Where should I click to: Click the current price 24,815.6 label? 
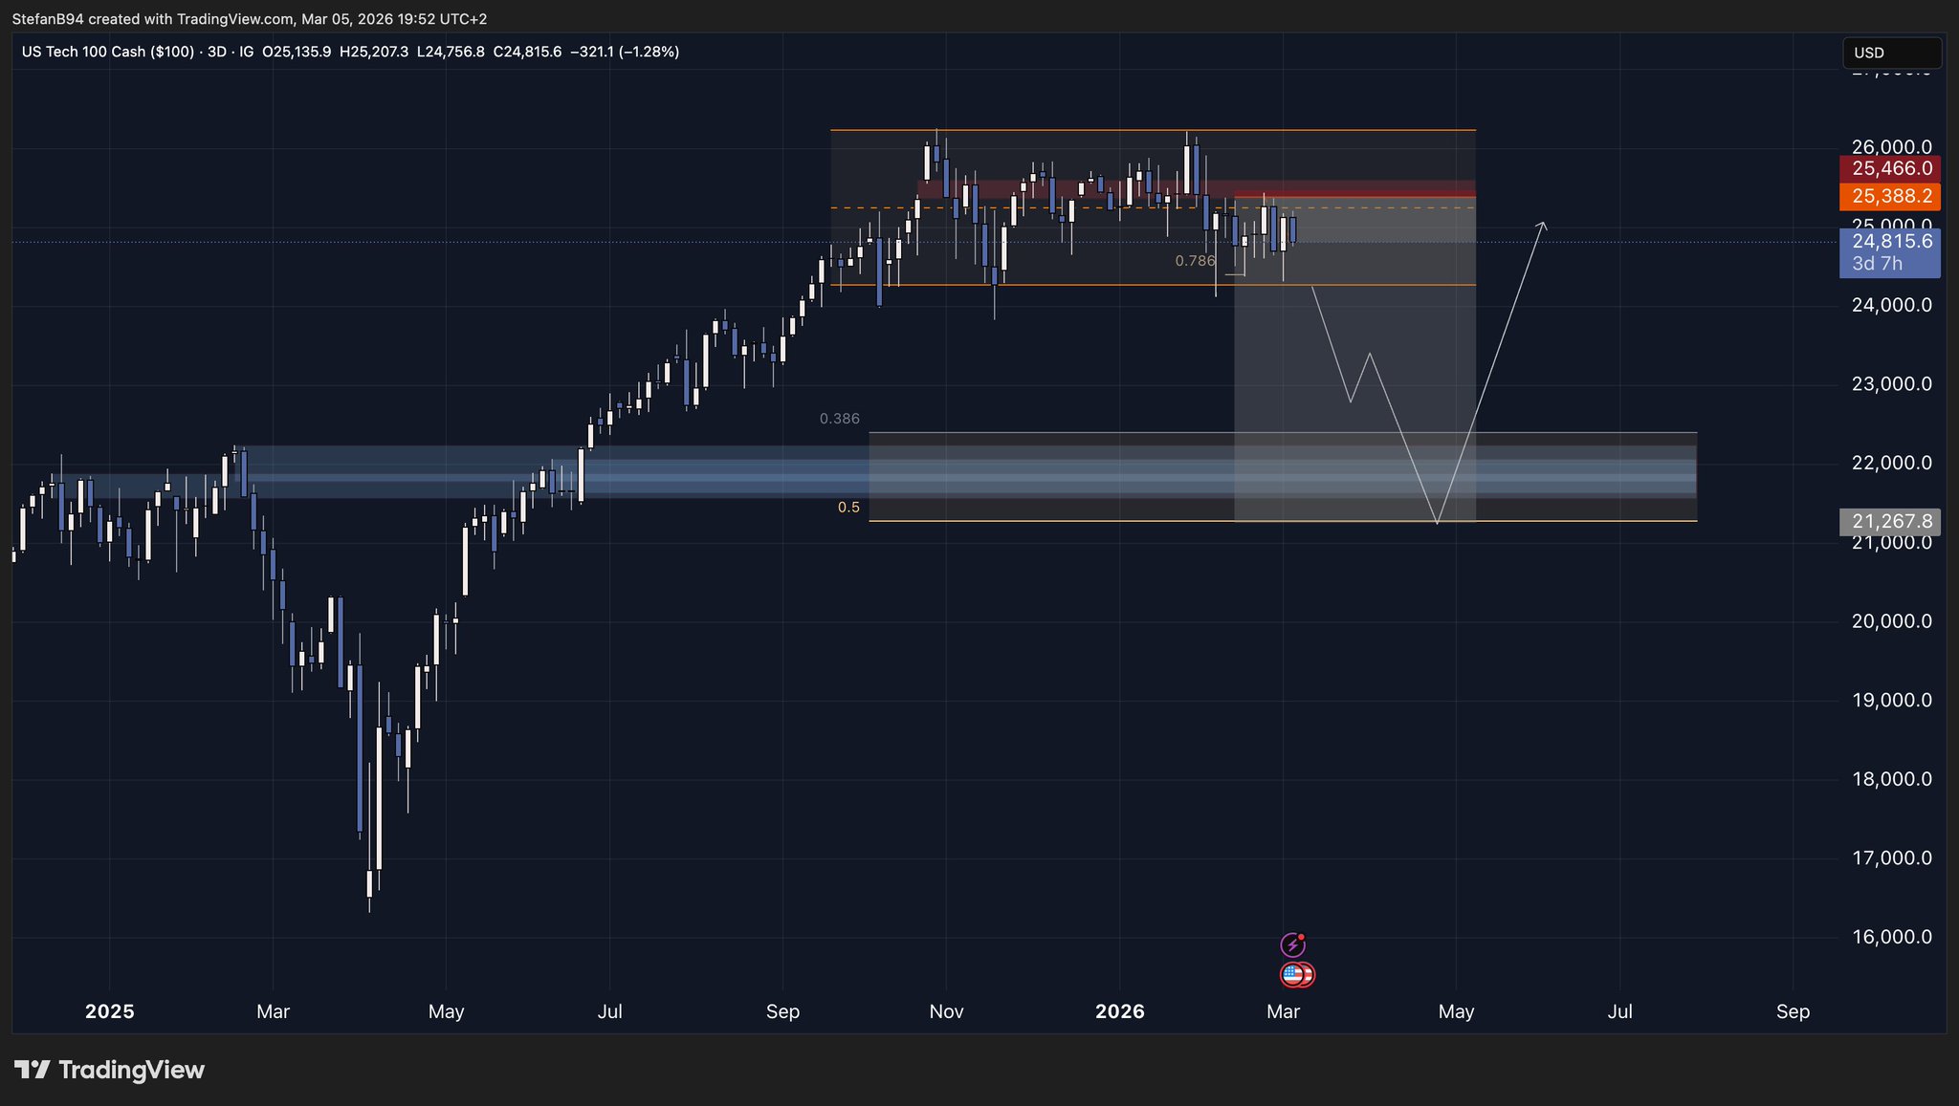coord(1890,242)
